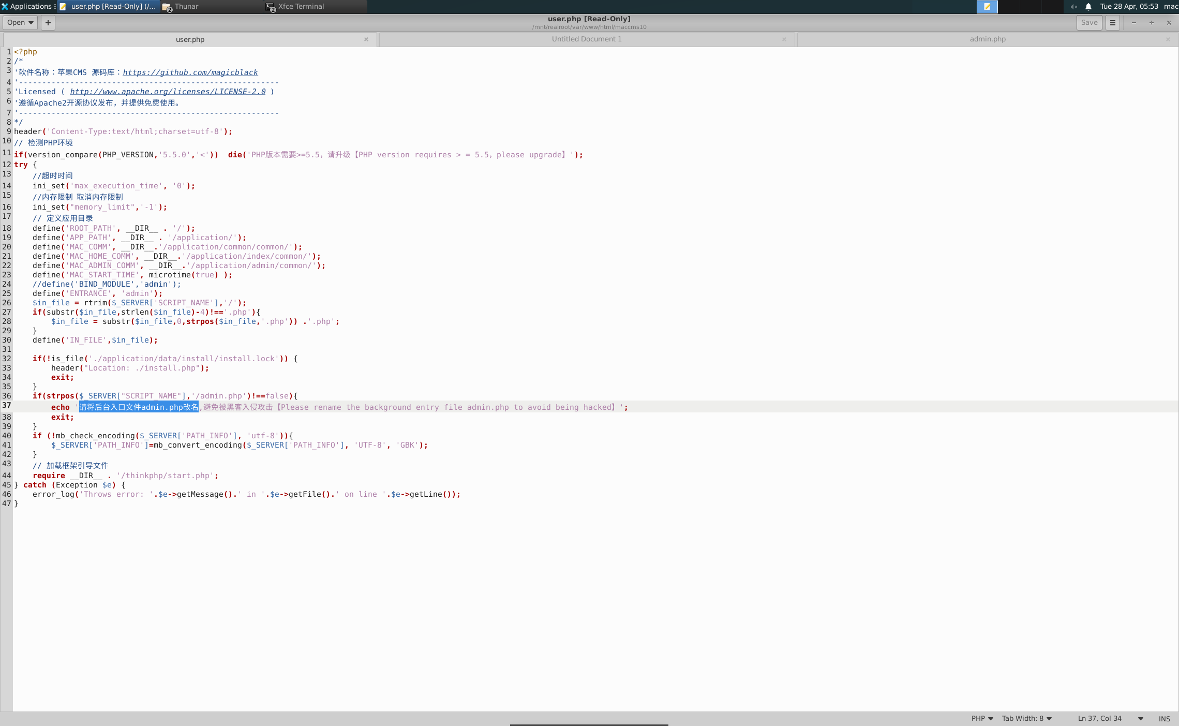The image size is (1179, 726).
Task: Click the mac user label in panel
Action: pos(1171,7)
